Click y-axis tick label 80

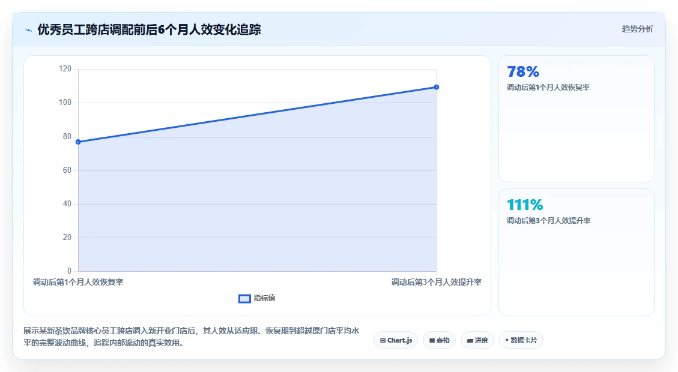click(67, 136)
